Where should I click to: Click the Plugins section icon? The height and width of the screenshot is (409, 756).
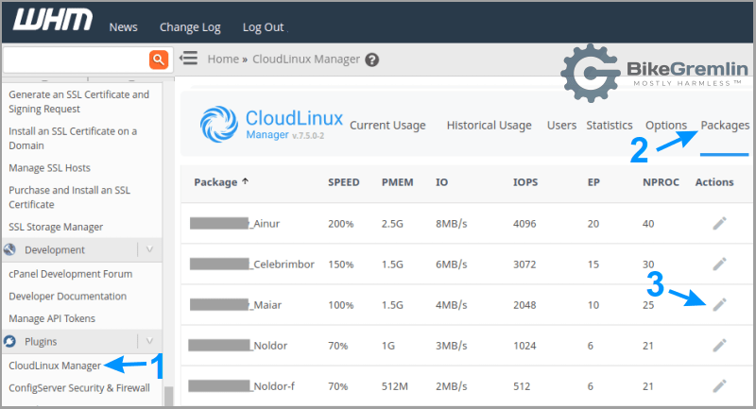click(9, 341)
